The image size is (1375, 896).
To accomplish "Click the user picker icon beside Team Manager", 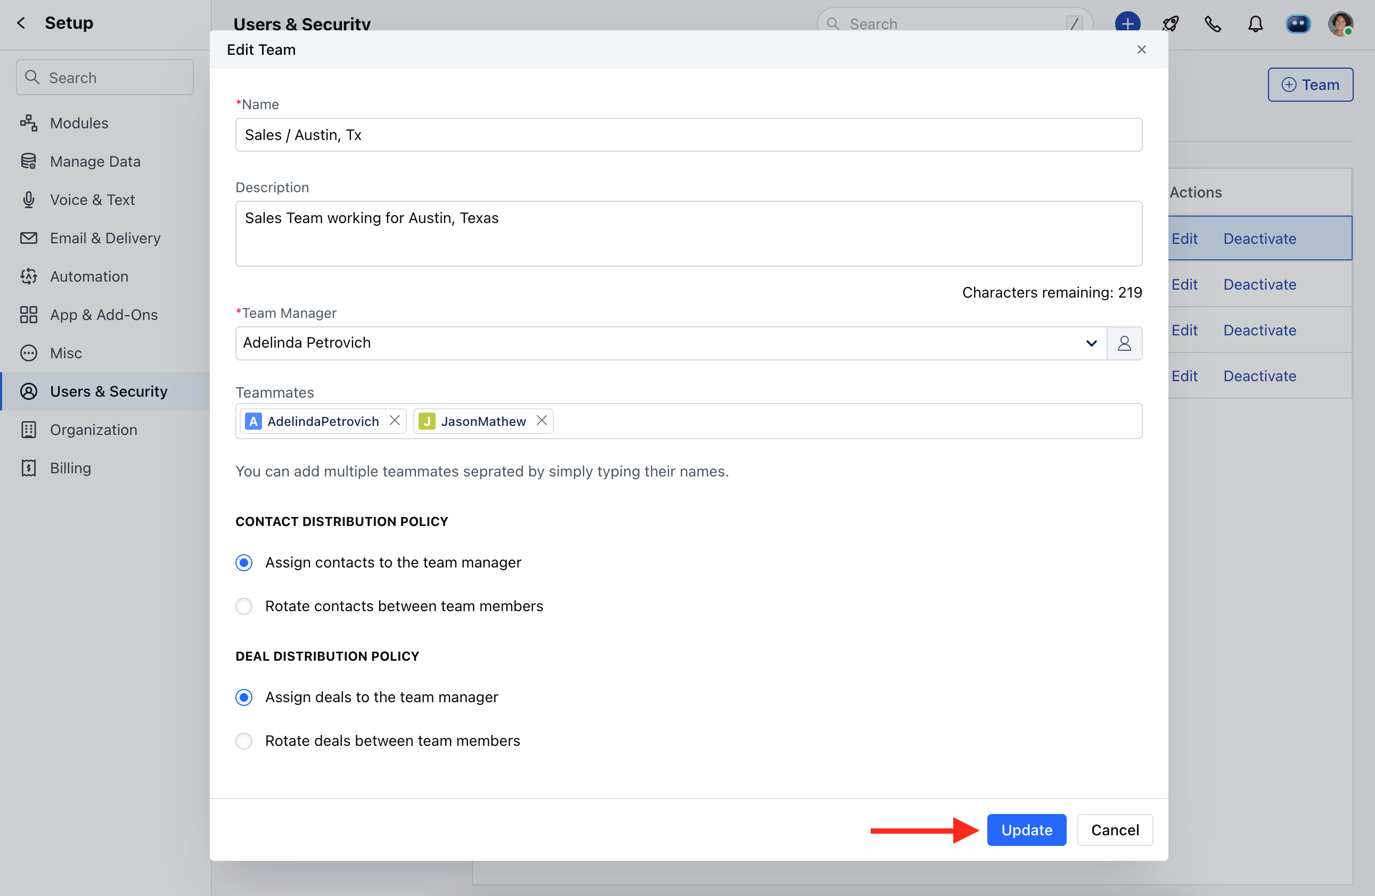I will (1124, 343).
